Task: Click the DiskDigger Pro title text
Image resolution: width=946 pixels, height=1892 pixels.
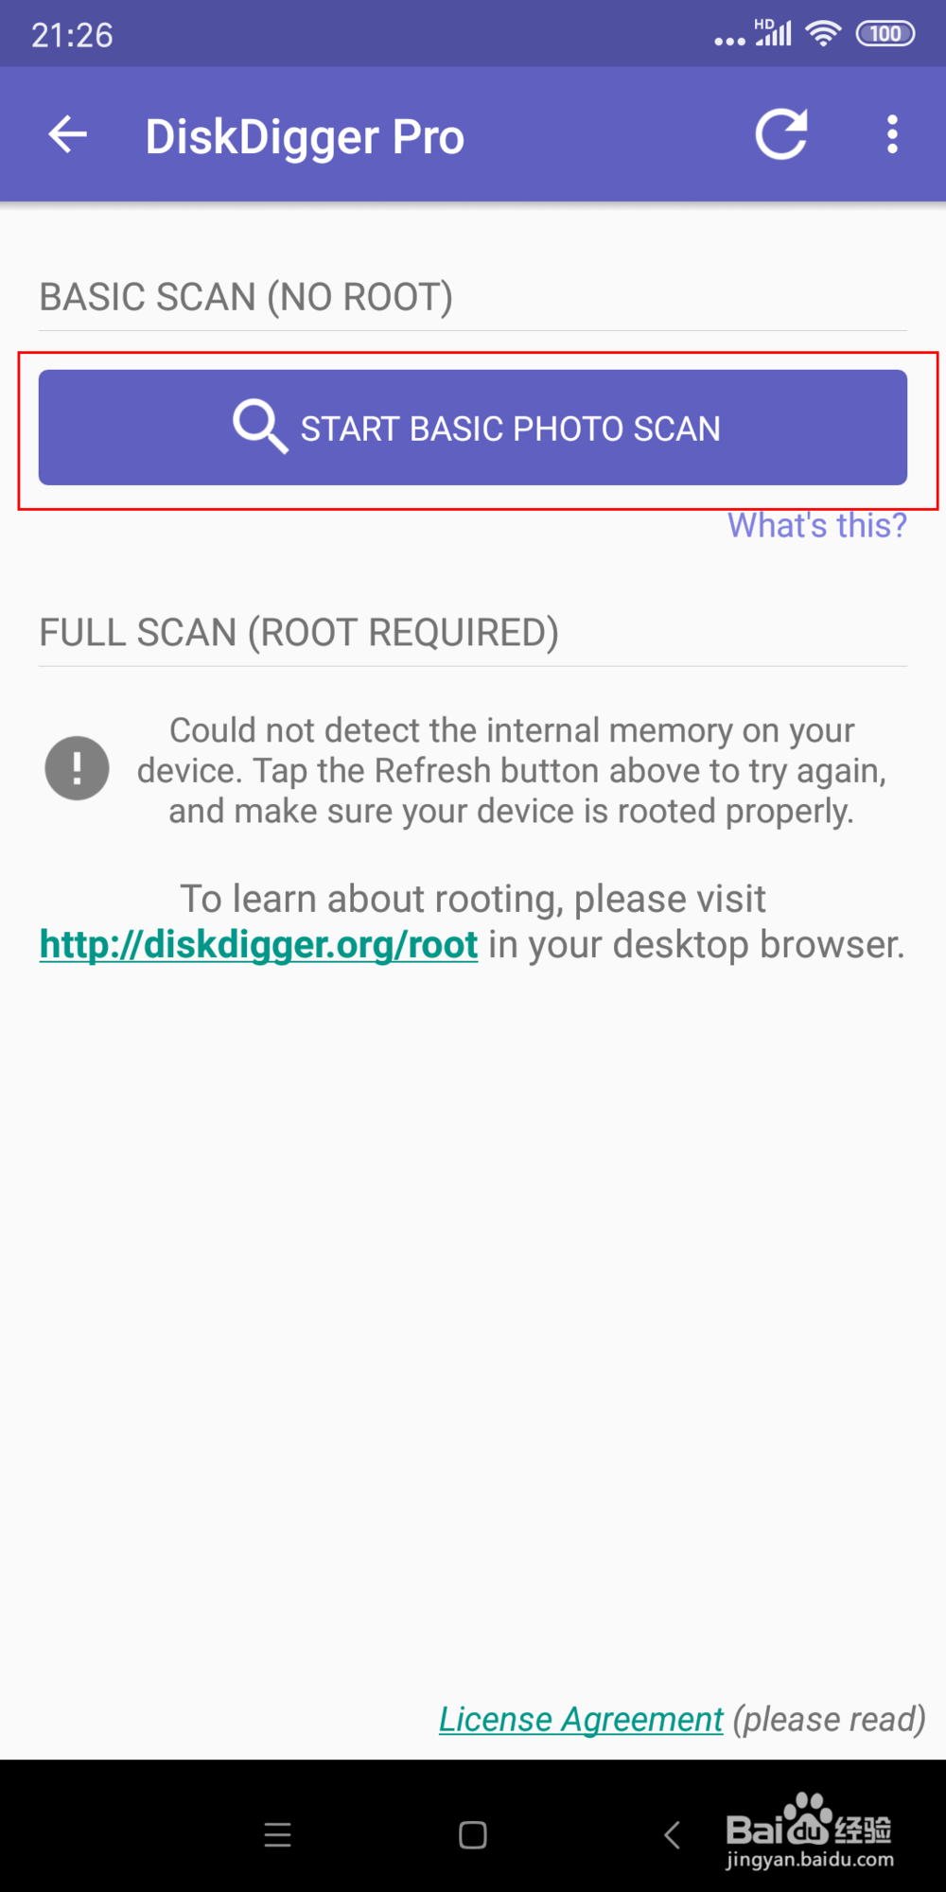Action: [x=305, y=136]
